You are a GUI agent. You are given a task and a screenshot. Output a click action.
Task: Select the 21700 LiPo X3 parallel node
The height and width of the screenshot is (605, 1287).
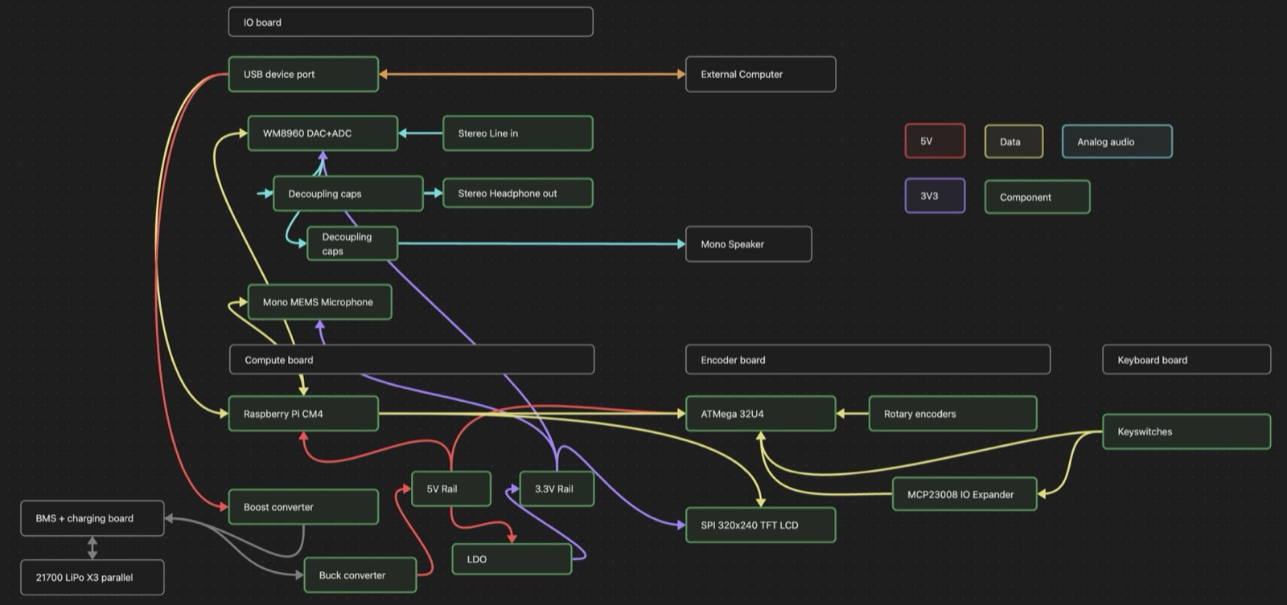(x=92, y=577)
